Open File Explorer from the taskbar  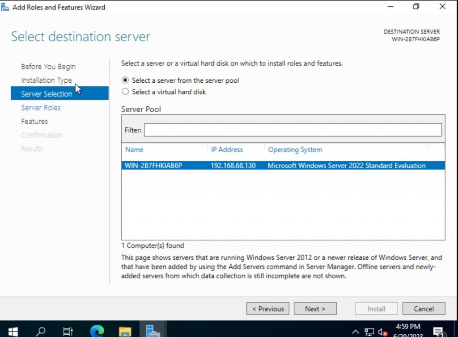tap(125, 331)
